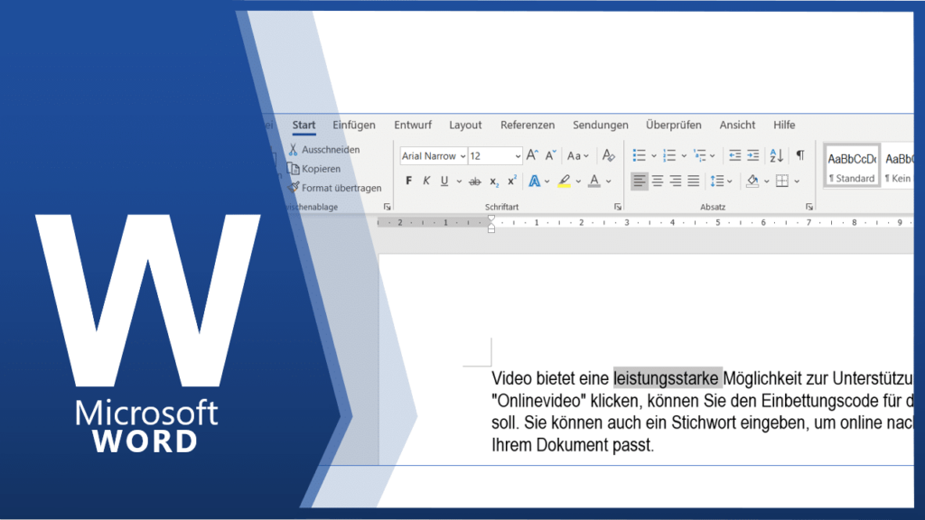This screenshot has width=925, height=520.
Task: Open highlight color dropdown arrow
Action: coord(578,181)
